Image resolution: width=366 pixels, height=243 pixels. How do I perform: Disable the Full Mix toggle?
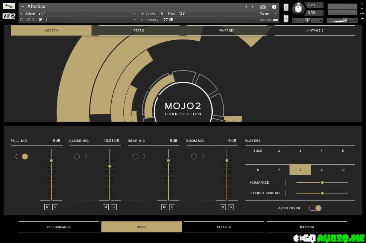pyautogui.click(x=22, y=157)
